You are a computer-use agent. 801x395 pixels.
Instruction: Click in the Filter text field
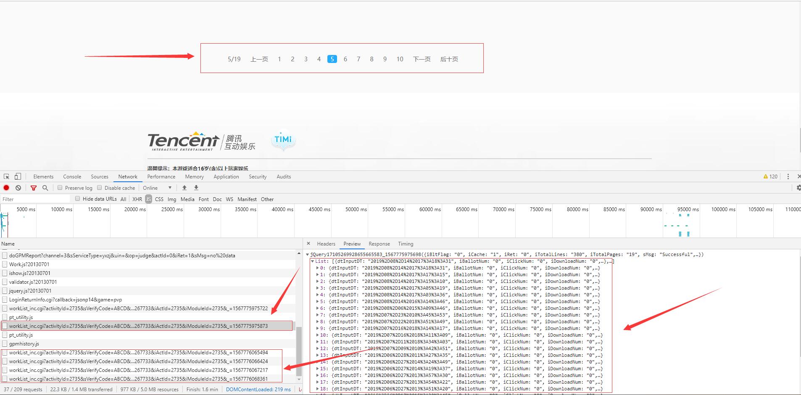[36, 199]
